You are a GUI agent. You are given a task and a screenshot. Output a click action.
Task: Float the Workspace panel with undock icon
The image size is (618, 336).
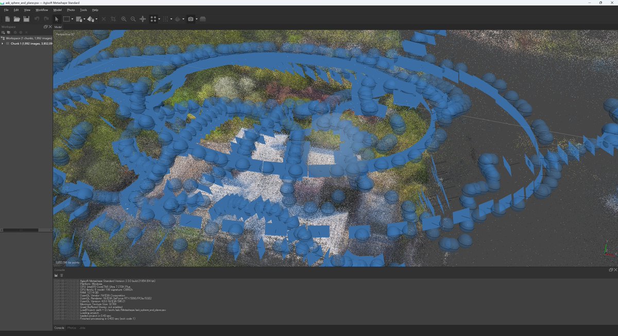[x=45, y=27]
